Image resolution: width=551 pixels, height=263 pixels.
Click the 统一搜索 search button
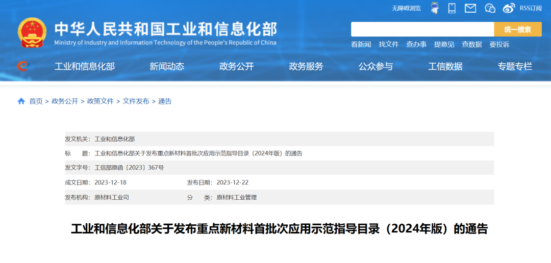point(518,30)
